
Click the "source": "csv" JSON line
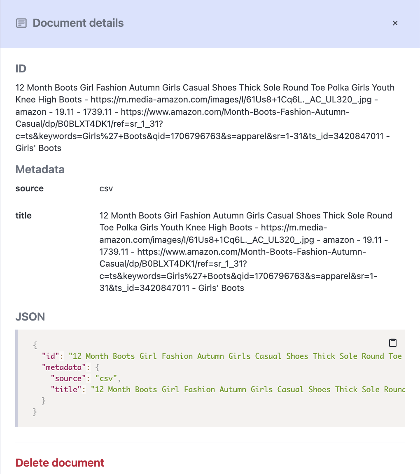tap(86, 379)
